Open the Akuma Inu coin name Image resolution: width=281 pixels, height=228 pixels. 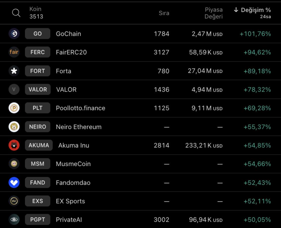click(x=74, y=145)
